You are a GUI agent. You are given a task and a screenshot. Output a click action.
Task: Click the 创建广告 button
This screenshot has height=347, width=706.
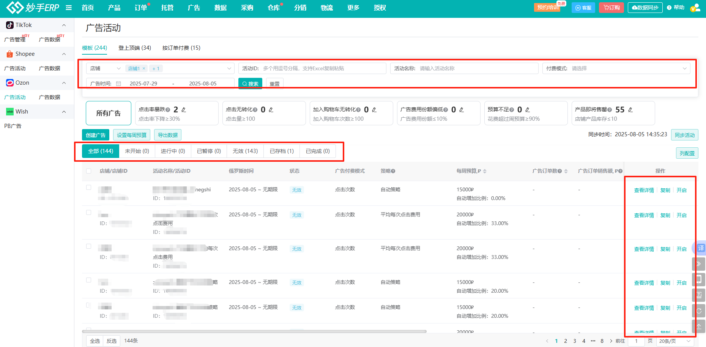[x=96, y=135]
